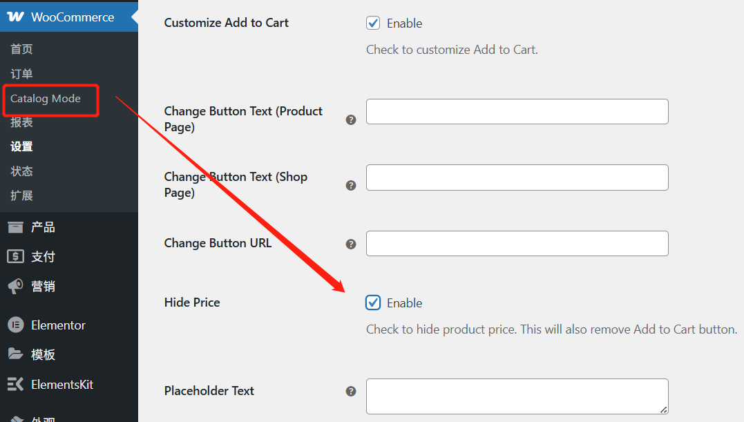The image size is (744, 422).
Task: Click the WooCommerce logo icon in sidebar
Action: (x=16, y=17)
